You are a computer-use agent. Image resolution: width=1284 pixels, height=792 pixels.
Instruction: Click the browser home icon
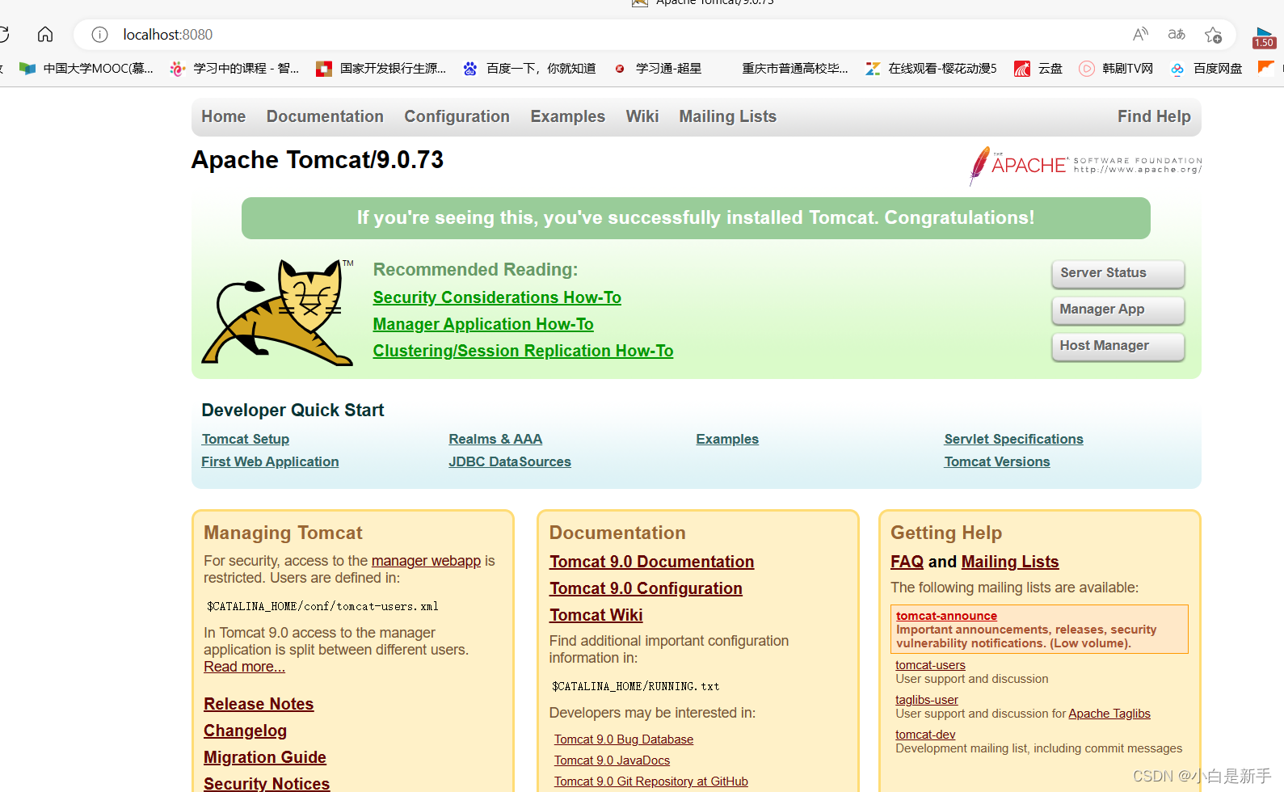tap(45, 34)
